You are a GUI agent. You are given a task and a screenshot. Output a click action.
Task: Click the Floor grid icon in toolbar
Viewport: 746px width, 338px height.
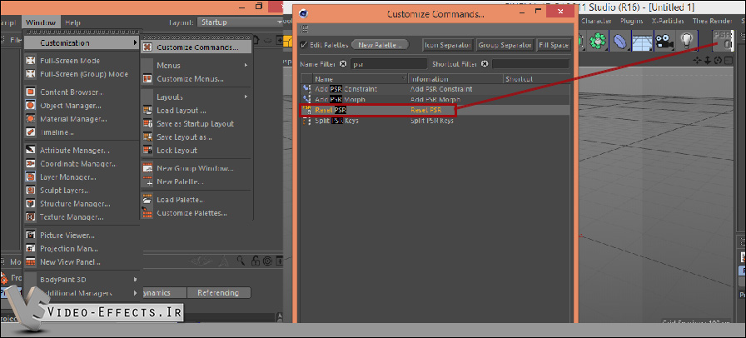[642, 41]
